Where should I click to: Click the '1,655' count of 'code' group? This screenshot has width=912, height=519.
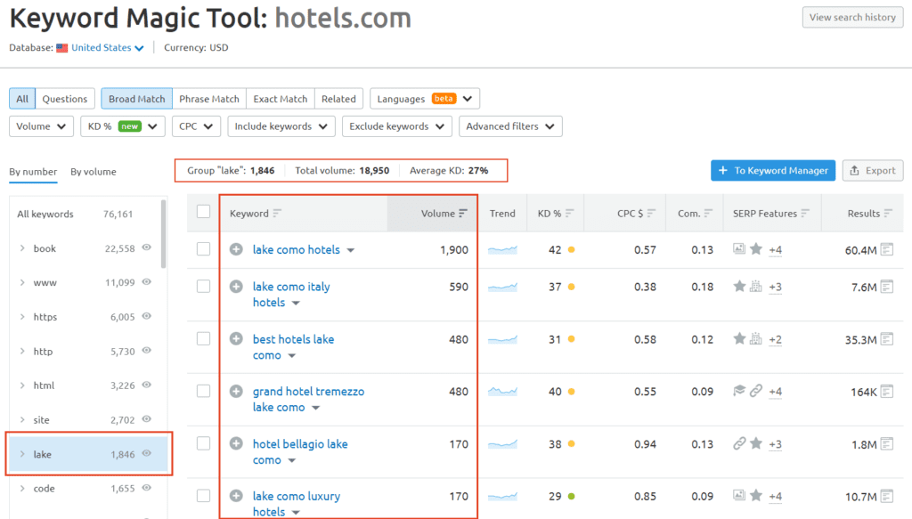(123, 488)
